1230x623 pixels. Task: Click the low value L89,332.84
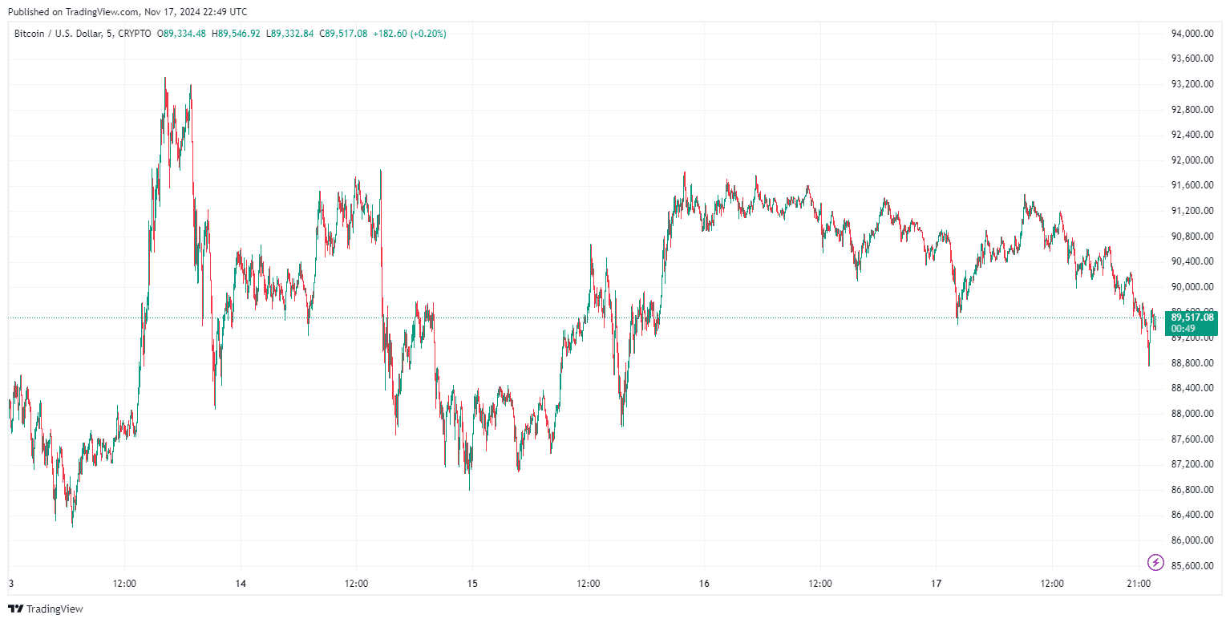(x=289, y=34)
